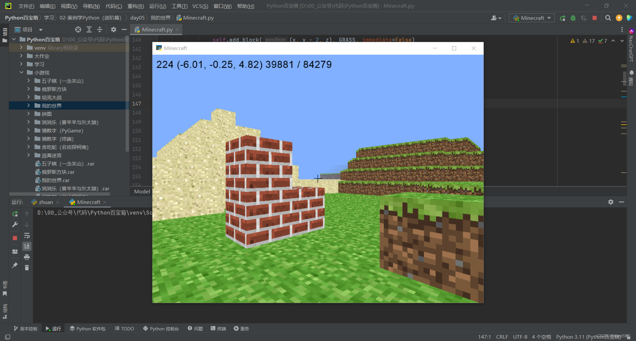Viewport: 636px width, 341px height.
Task: Click the day05 breadcrumb
Action: click(x=137, y=18)
